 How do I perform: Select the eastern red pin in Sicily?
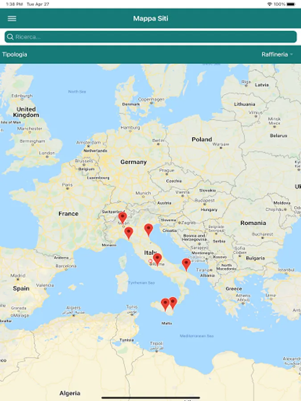(x=173, y=303)
